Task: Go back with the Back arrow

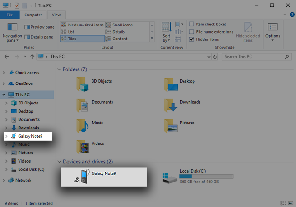Action: coord(7,57)
